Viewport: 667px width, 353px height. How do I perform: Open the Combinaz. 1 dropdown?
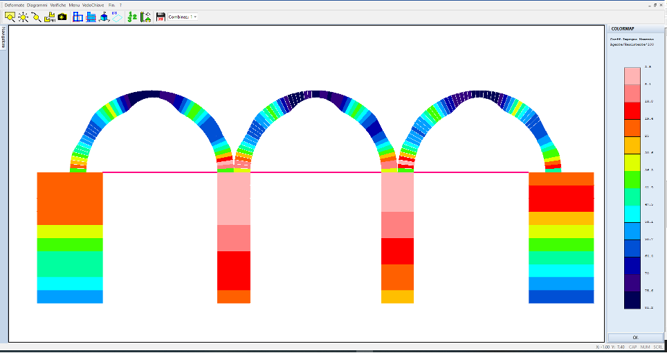183,17
